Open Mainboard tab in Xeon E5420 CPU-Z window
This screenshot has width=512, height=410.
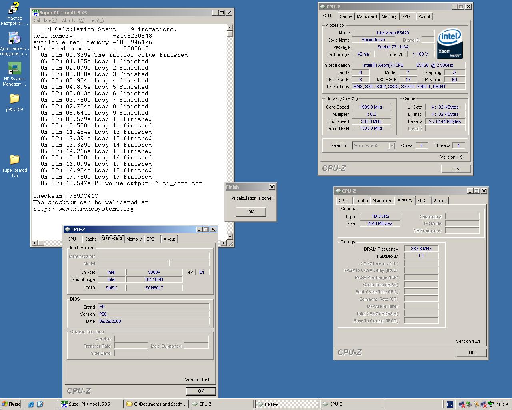[367, 16]
